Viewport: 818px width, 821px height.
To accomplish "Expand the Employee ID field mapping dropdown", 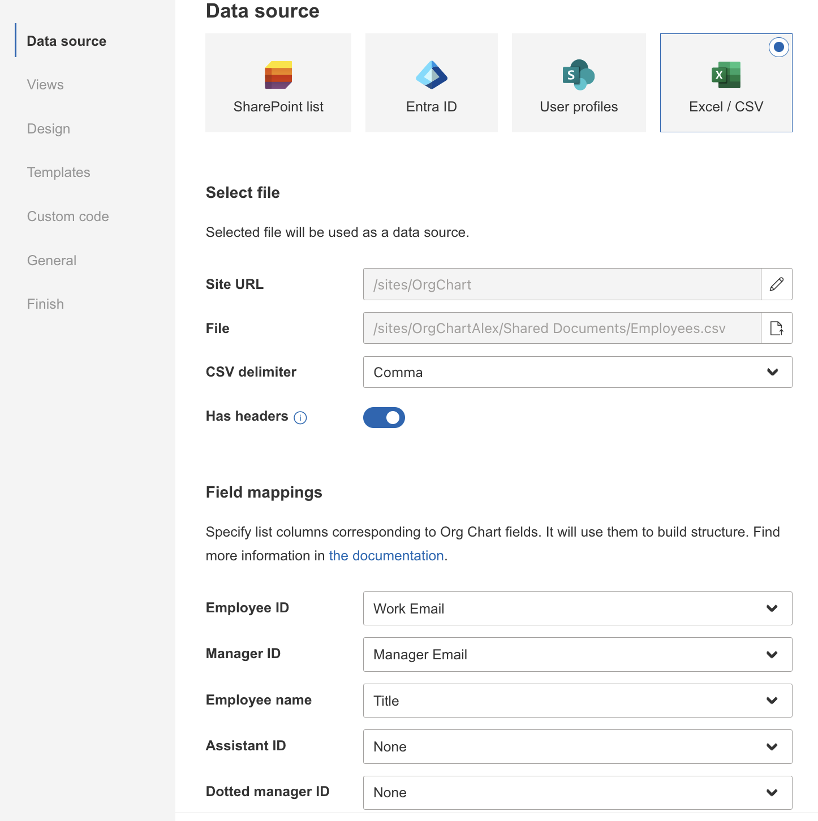I will click(578, 608).
